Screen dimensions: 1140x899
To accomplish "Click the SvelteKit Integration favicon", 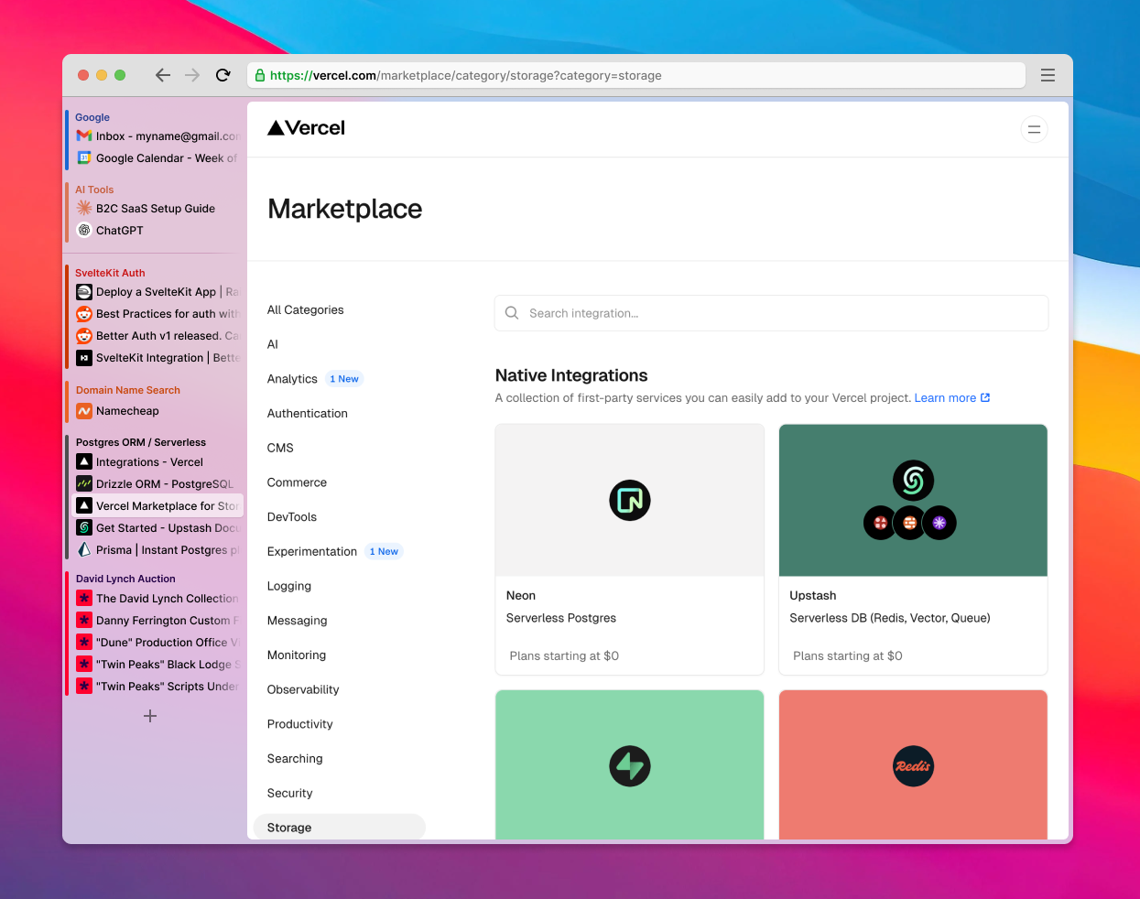I will (84, 357).
